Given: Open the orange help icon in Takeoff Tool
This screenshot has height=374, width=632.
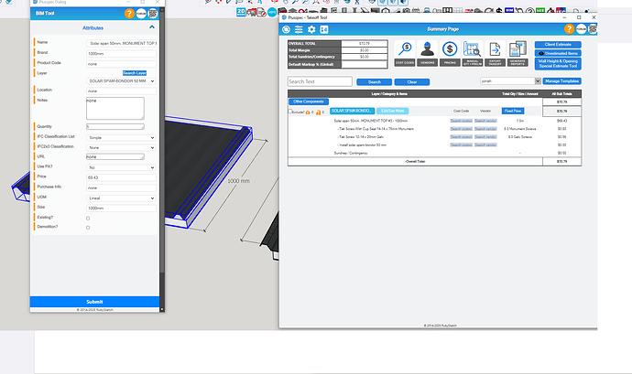Looking at the screenshot, I should click(x=569, y=29).
